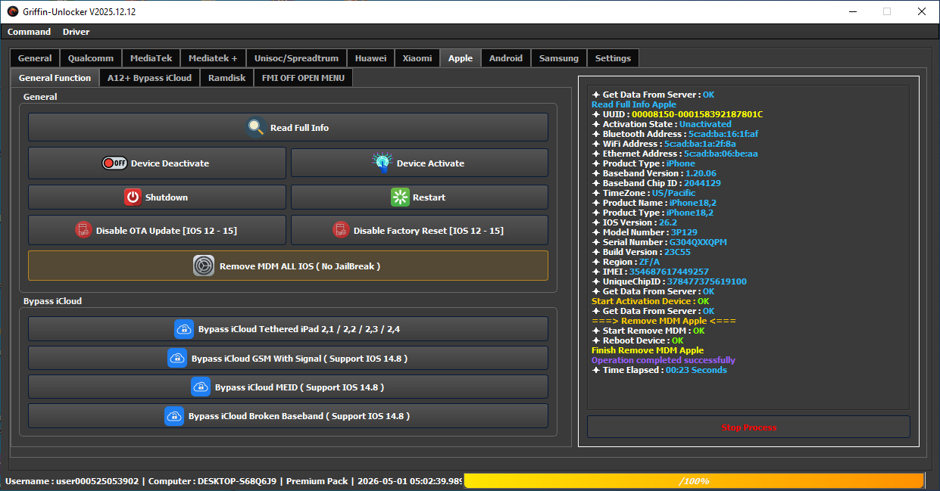Image resolution: width=940 pixels, height=491 pixels.
Task: Click the red power icon for Shutdown
Action: [133, 197]
